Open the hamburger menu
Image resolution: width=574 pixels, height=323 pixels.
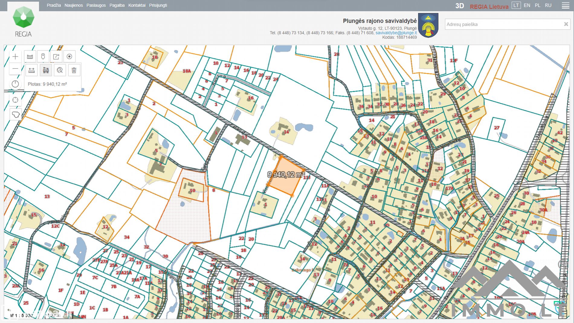click(x=565, y=6)
